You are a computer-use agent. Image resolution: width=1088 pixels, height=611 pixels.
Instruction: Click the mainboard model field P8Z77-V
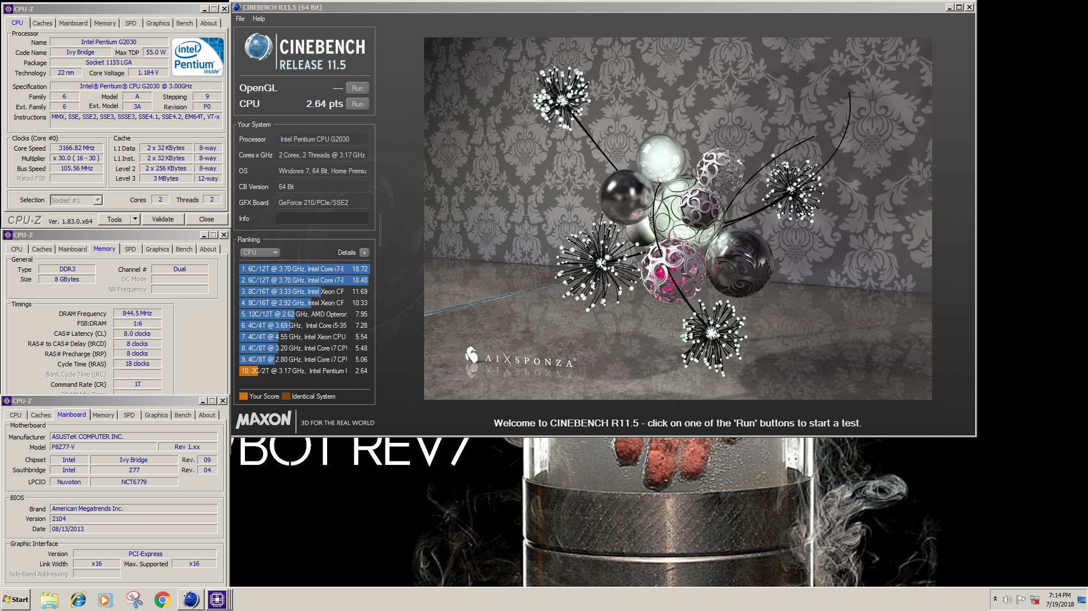click(103, 447)
